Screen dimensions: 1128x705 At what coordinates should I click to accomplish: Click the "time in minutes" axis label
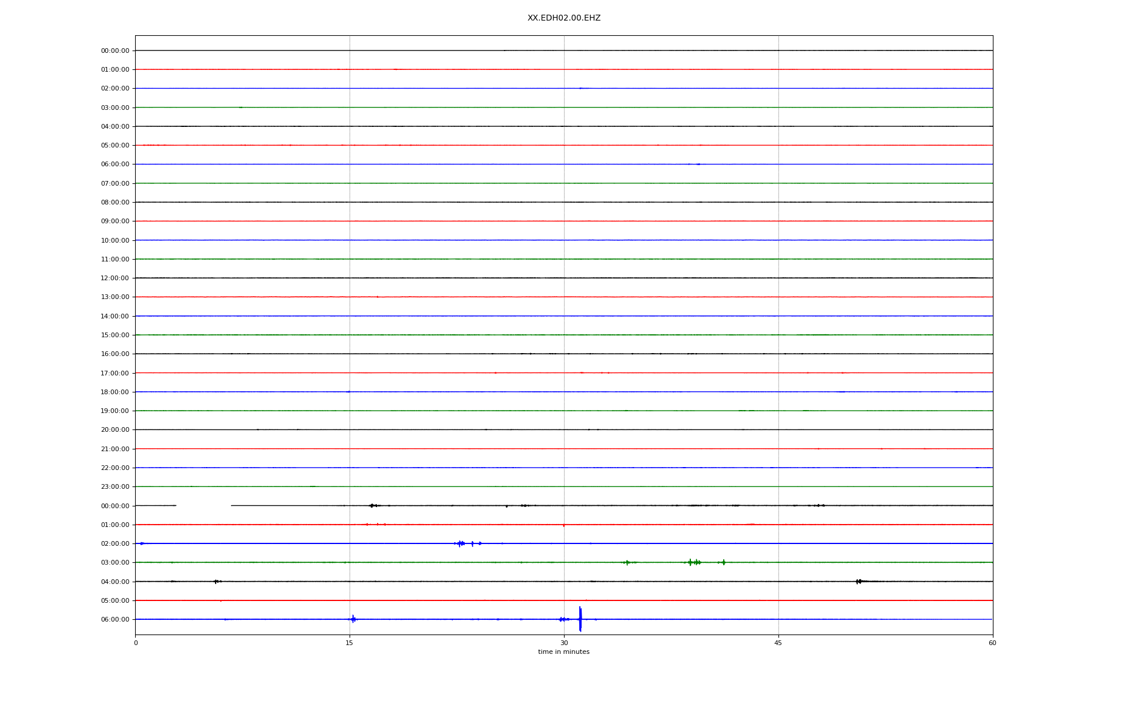pyautogui.click(x=563, y=652)
